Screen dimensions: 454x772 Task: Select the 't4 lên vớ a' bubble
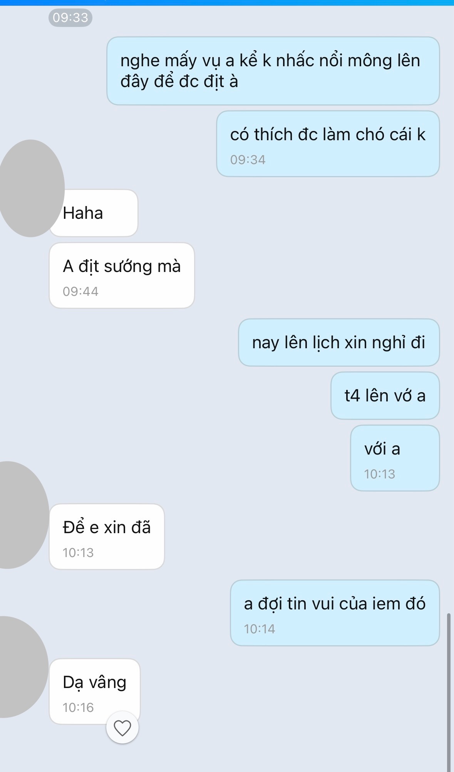[385, 396]
